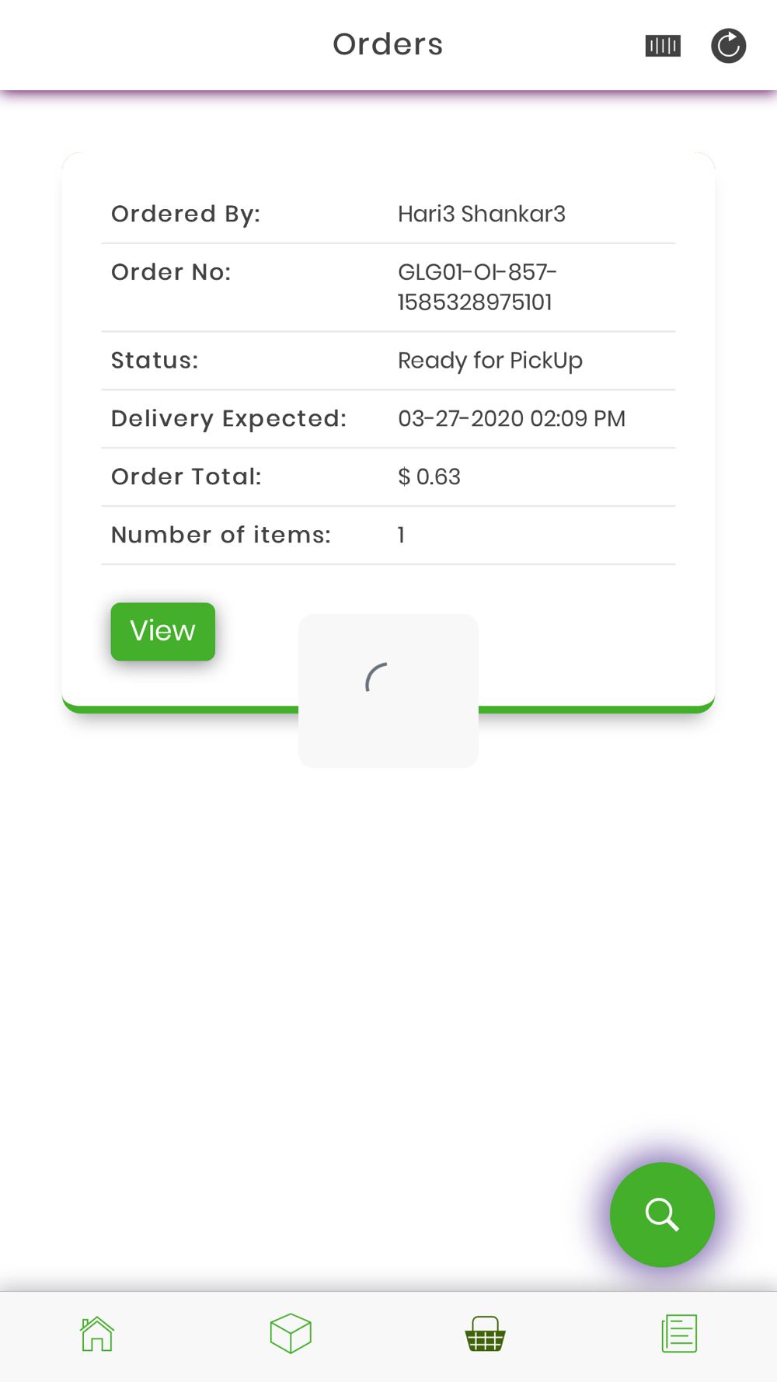Screen dimensions: 777x1382
Task: Go to Home tab in bottom bar
Action: pos(97,1334)
